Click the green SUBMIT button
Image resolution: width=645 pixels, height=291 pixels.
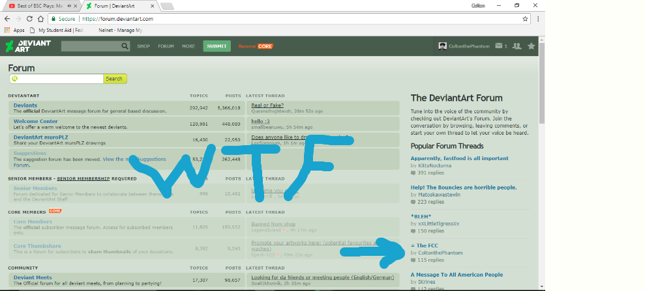point(217,46)
